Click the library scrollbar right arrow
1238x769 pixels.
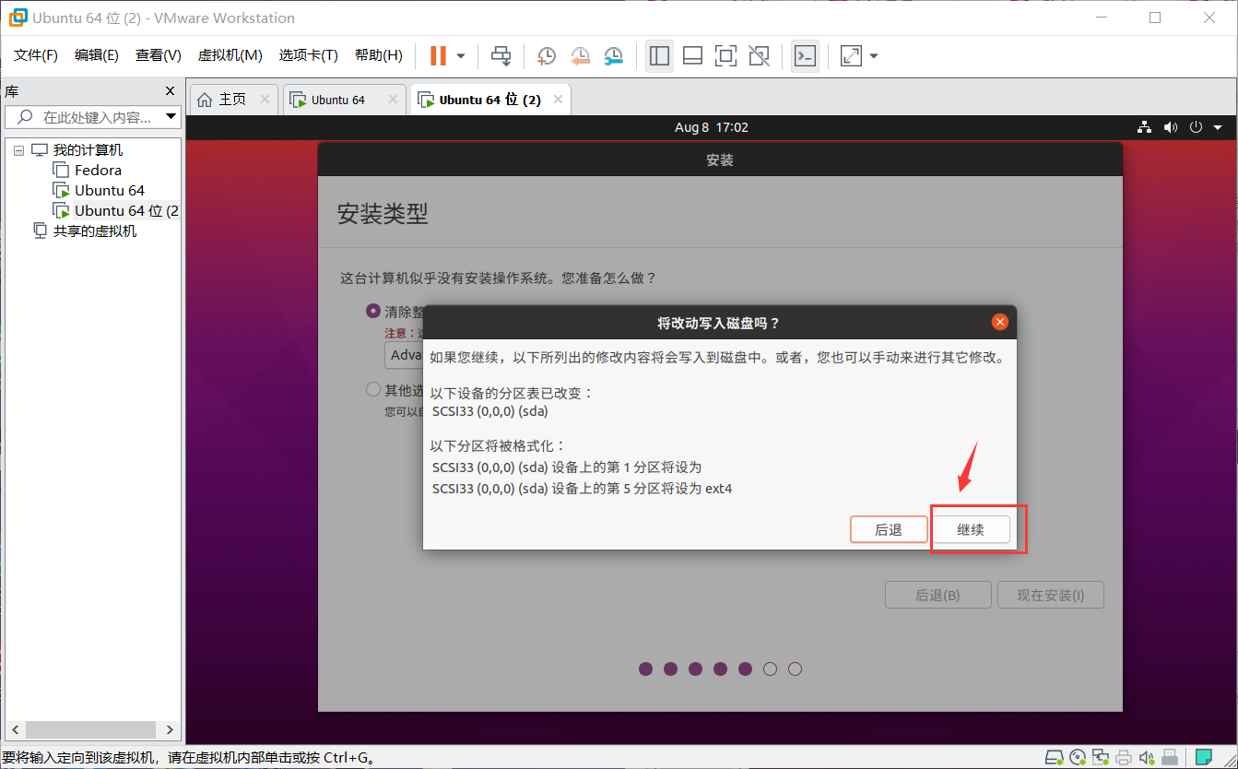coord(169,729)
